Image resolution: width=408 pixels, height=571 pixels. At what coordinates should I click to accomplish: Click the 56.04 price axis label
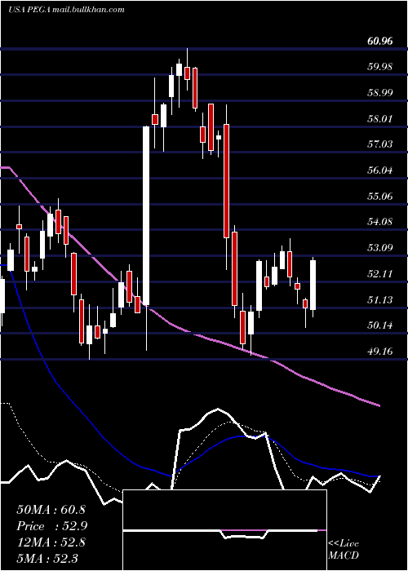[380, 170]
